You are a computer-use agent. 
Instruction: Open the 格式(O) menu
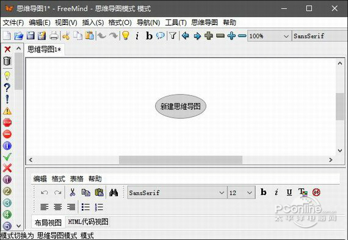point(120,23)
